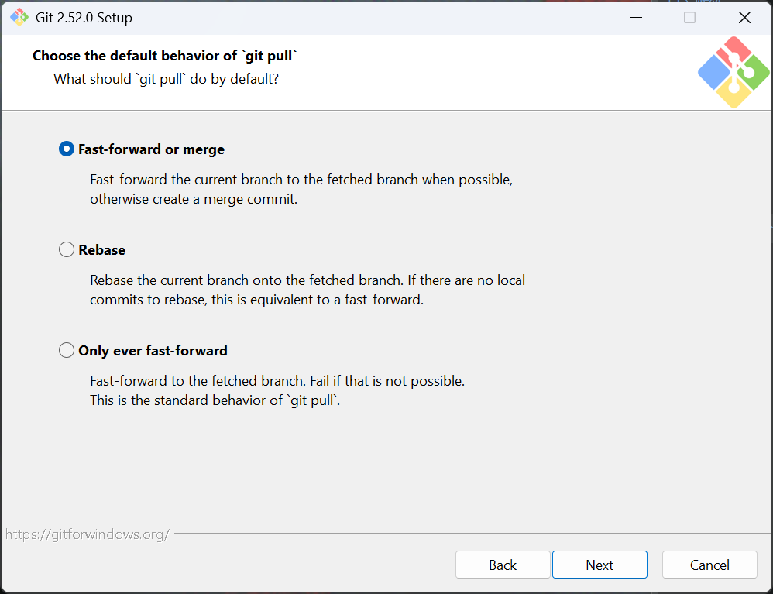The height and width of the screenshot is (594, 773).
Task: Choose the Rebase radio option
Action: coord(67,250)
